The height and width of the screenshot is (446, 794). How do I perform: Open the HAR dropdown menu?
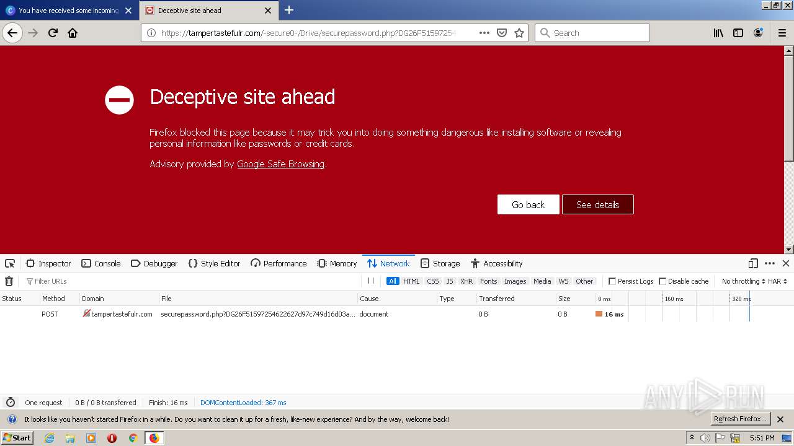point(777,281)
